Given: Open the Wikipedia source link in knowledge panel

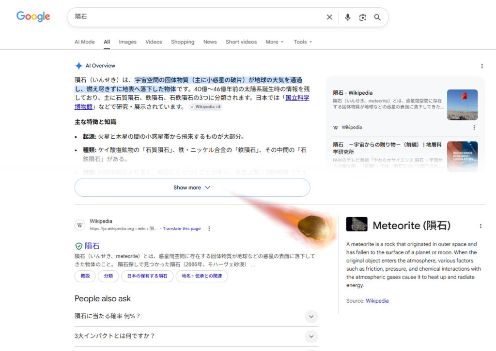Looking at the screenshot, I should pos(377,301).
